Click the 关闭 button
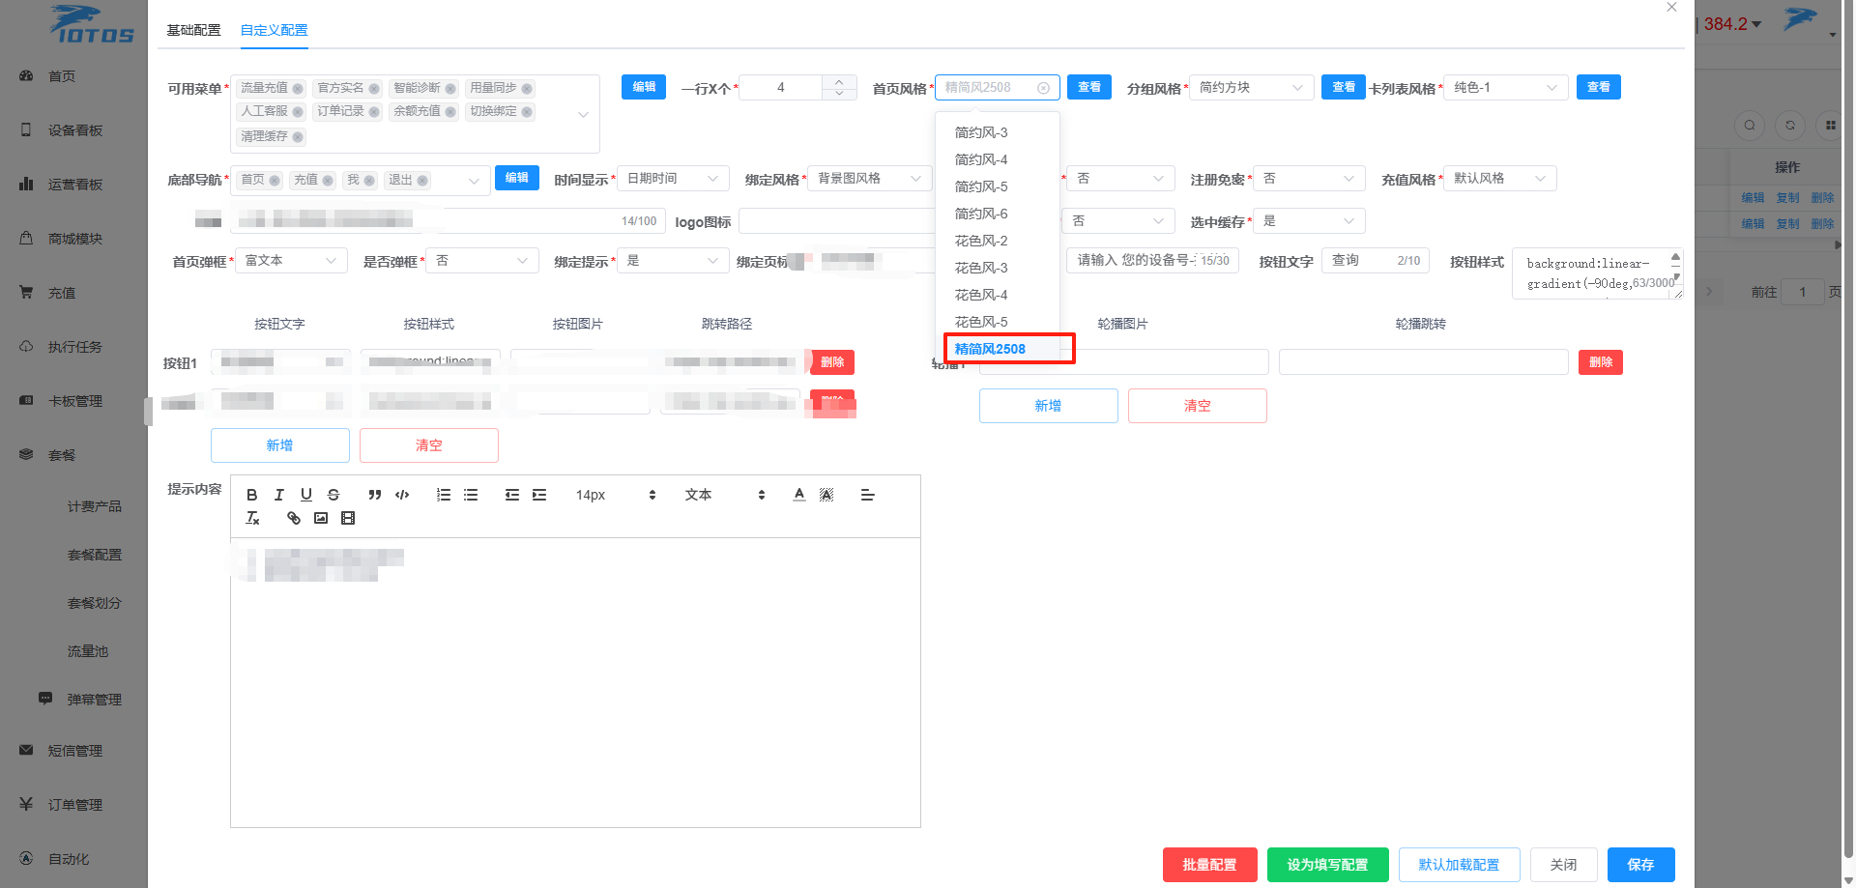Screen dimensions: 1856x888 (1564, 865)
